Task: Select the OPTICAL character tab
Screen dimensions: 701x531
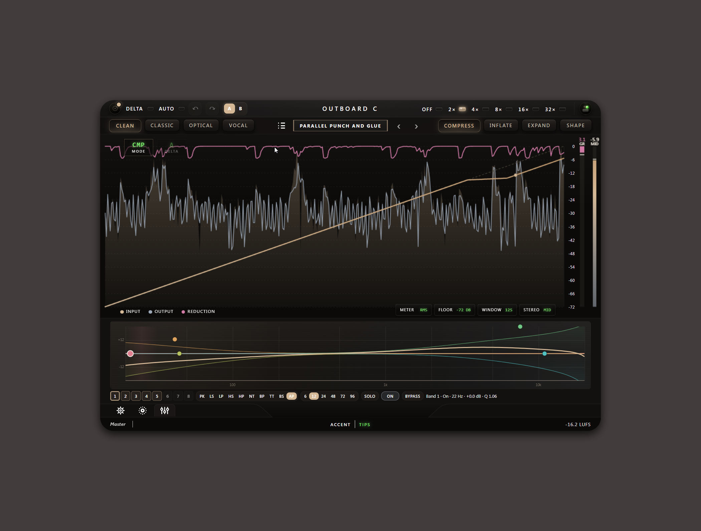Action: pos(201,125)
